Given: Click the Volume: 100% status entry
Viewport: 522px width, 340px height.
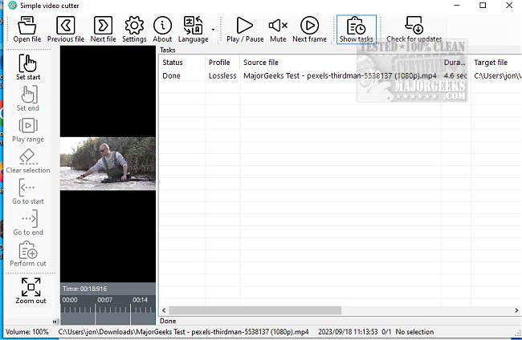Looking at the screenshot, I should [x=27, y=332].
